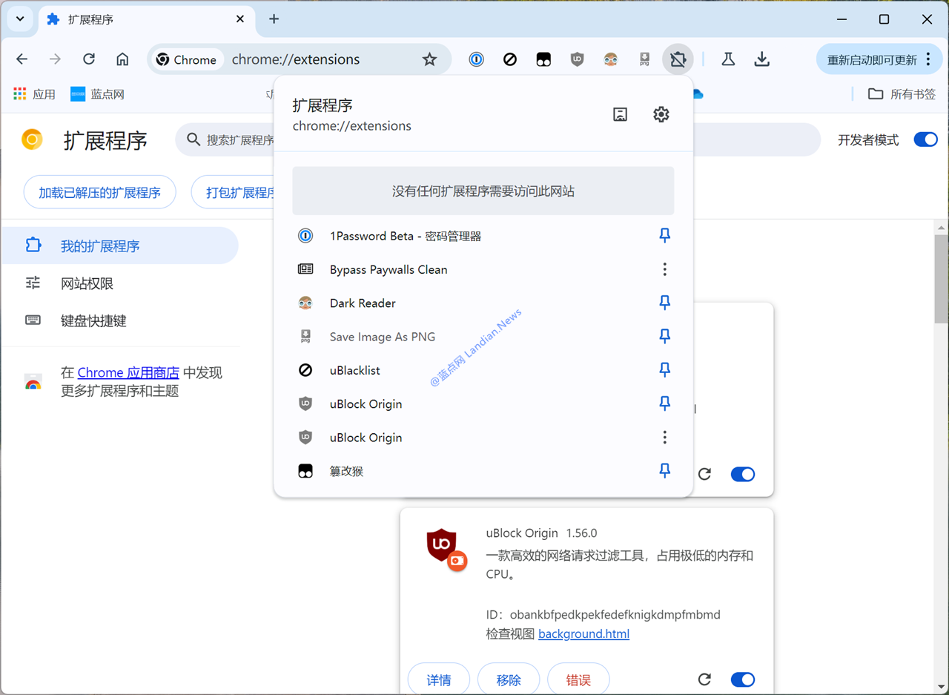
Task: Reload the uBlock Origin 1.56.0 extension
Action: coord(705,679)
